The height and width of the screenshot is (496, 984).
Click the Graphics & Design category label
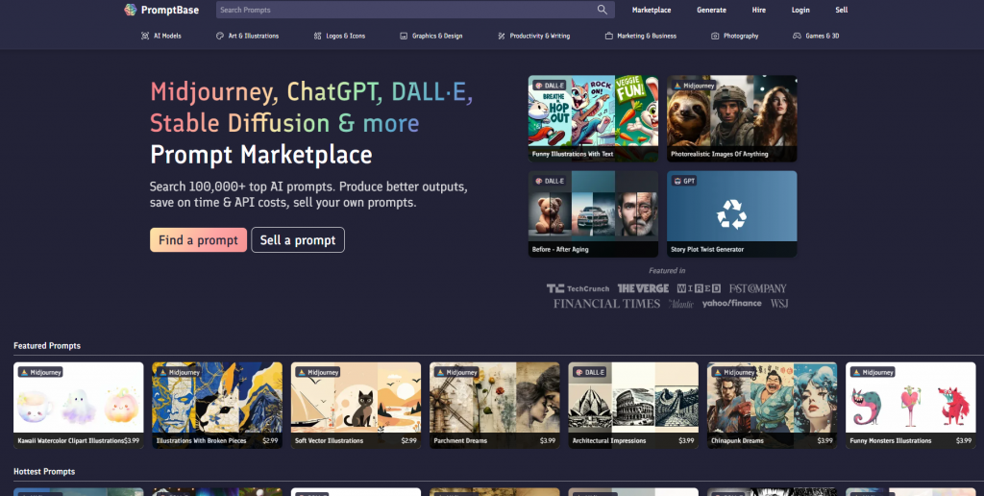tap(437, 36)
